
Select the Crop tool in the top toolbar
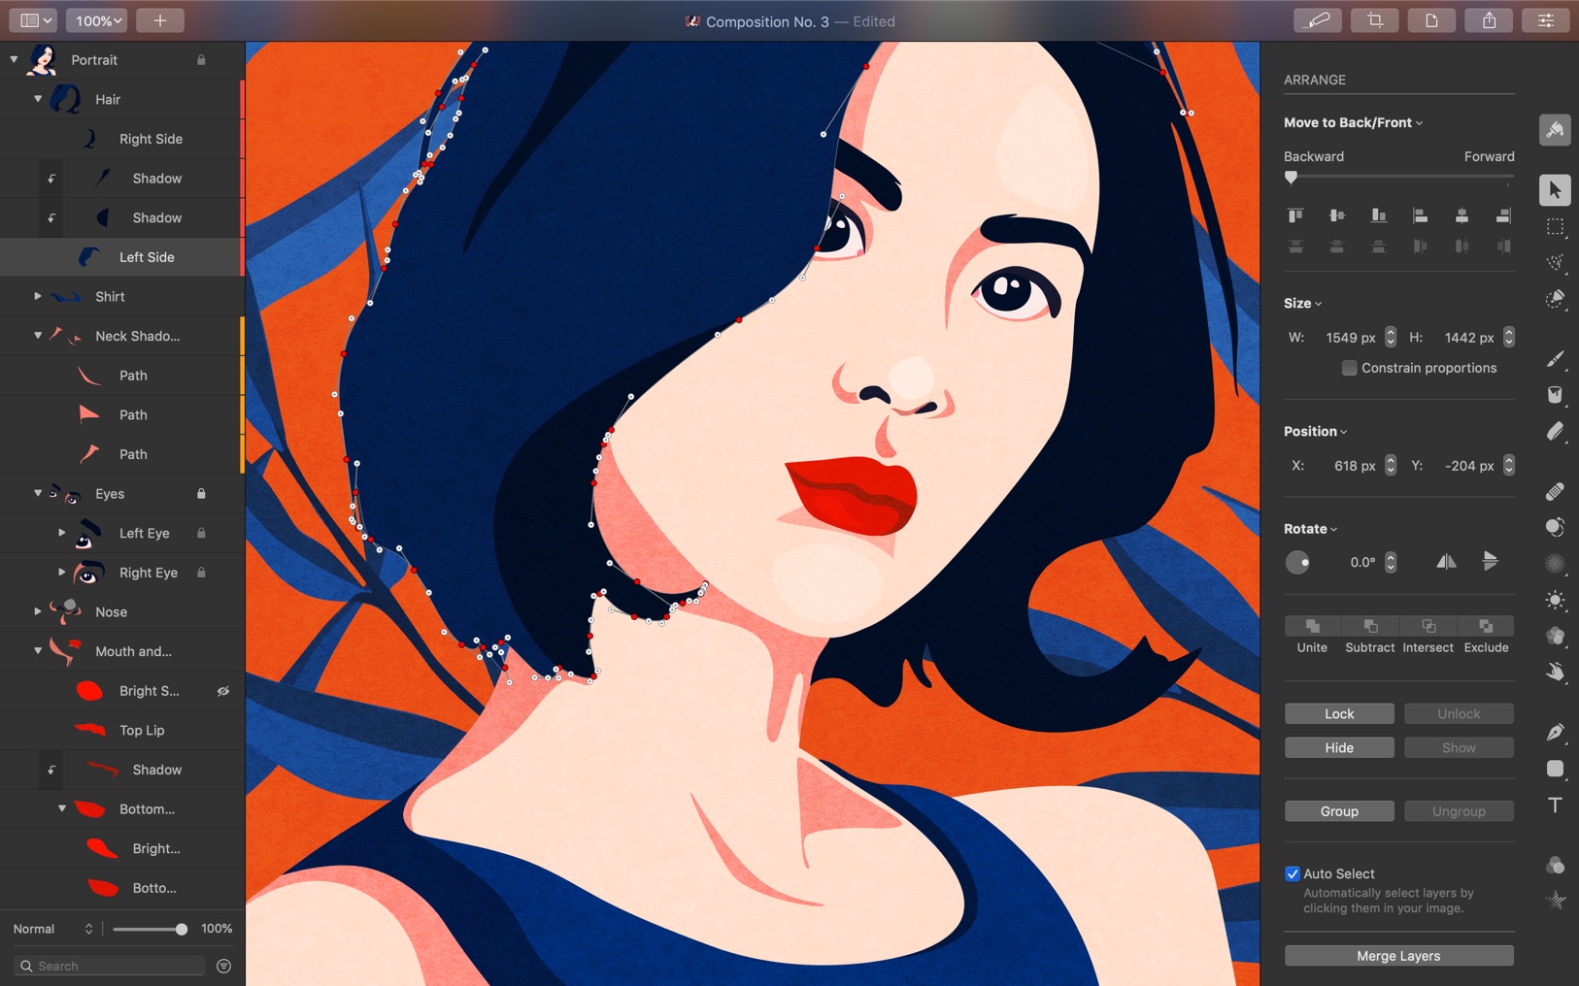(x=1375, y=20)
